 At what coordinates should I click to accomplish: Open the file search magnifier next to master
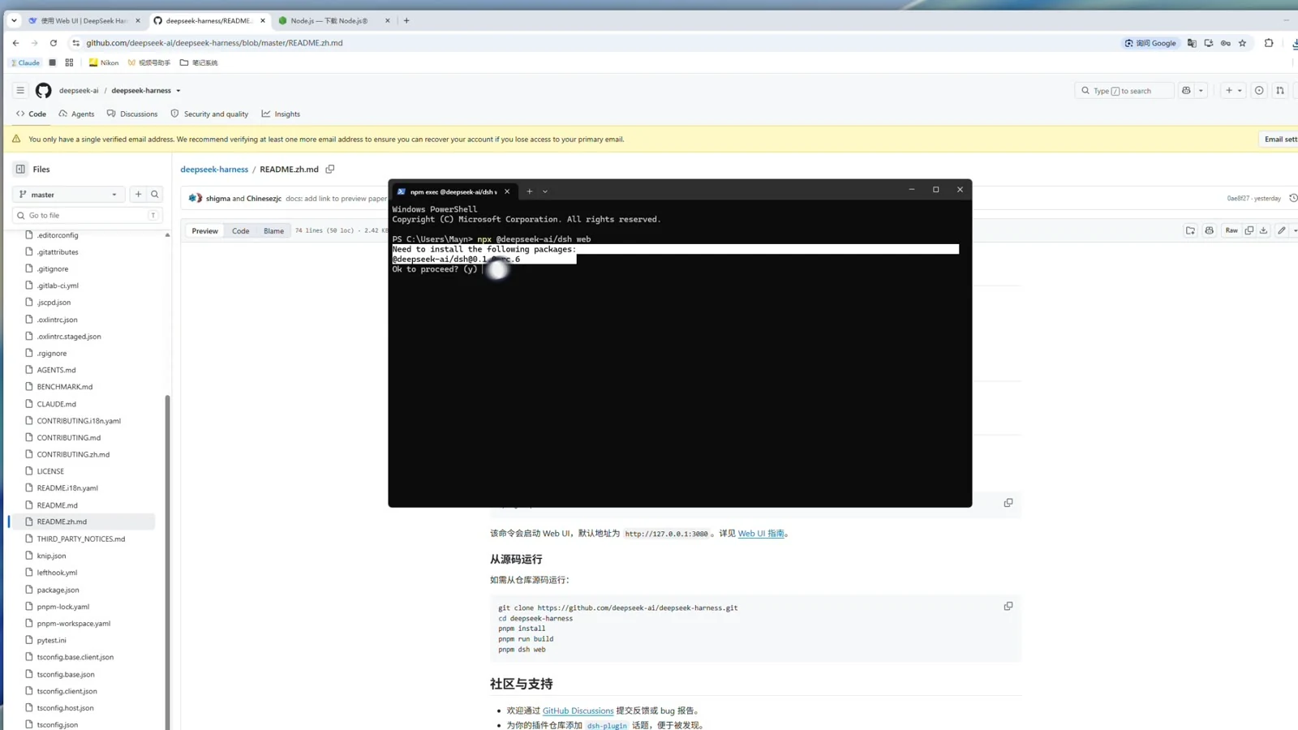[x=155, y=194]
